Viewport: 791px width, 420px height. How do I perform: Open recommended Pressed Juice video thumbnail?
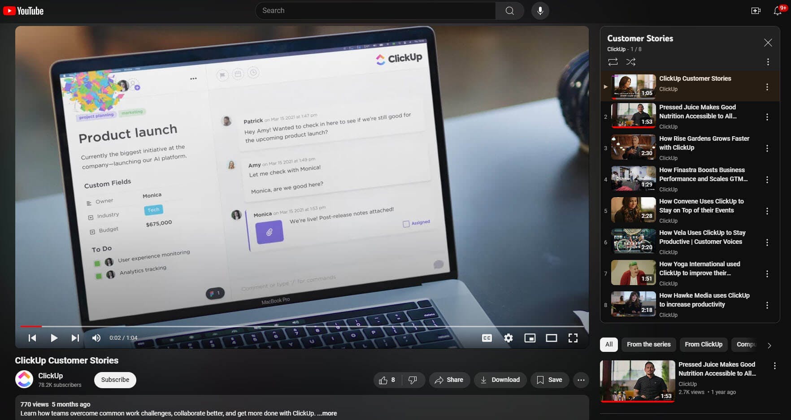point(637,381)
